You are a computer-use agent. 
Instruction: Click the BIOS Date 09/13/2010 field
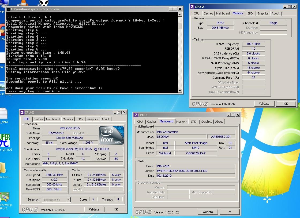tap(196, 176)
